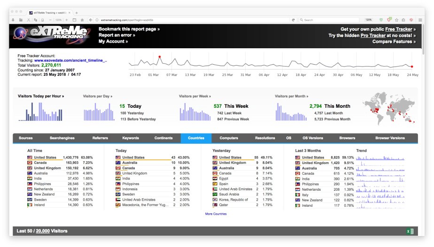Open a new browser tab
Screen dimensions: 434x247
tap(77, 13)
